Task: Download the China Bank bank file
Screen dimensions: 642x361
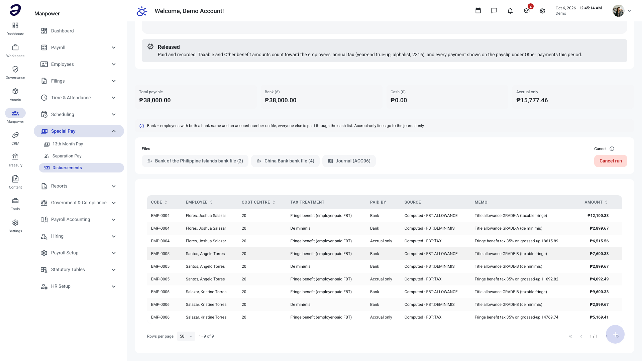Action: pyautogui.click(x=285, y=161)
